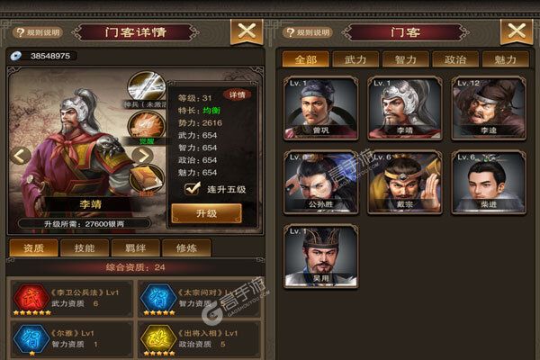Viewport: 540px width, 360px height.
Task: Switch to the 羁绊 tab
Action: point(135,247)
